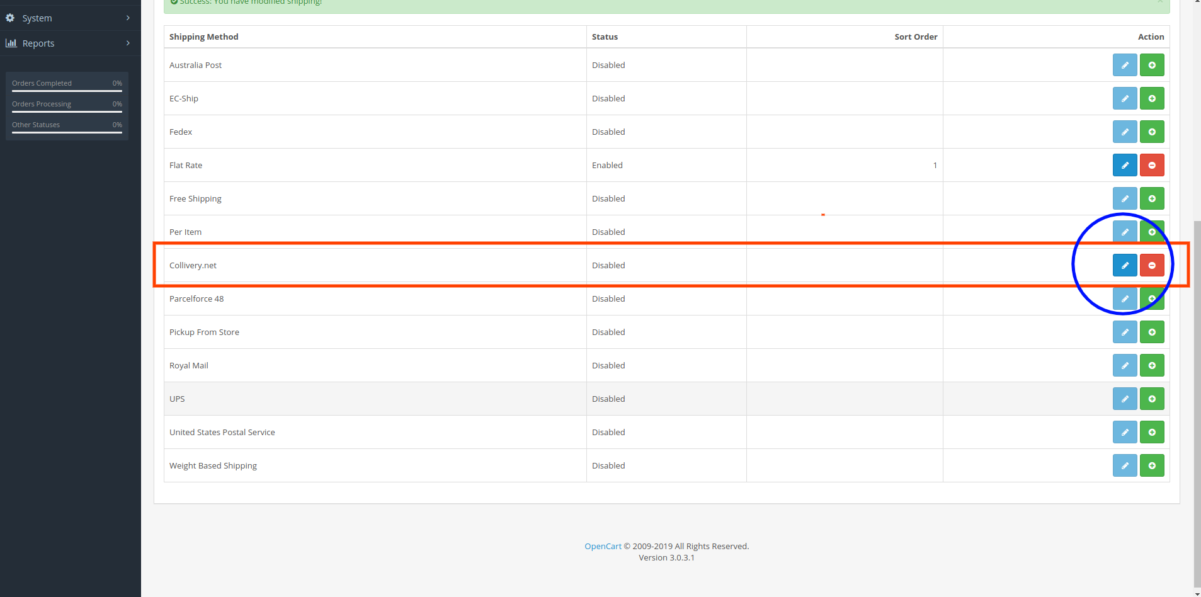Open the Collivery.net edit pencil button
Screen dimensions: 1201x597
point(1124,265)
